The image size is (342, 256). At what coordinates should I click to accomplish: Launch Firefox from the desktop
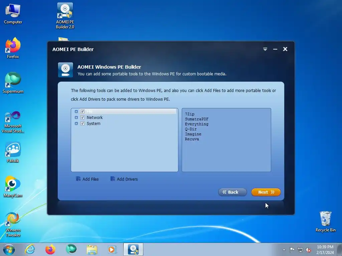pyautogui.click(x=13, y=48)
